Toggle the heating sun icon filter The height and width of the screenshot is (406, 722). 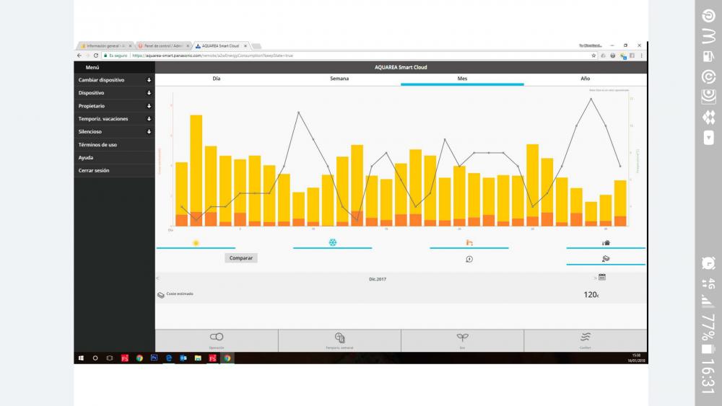196,243
